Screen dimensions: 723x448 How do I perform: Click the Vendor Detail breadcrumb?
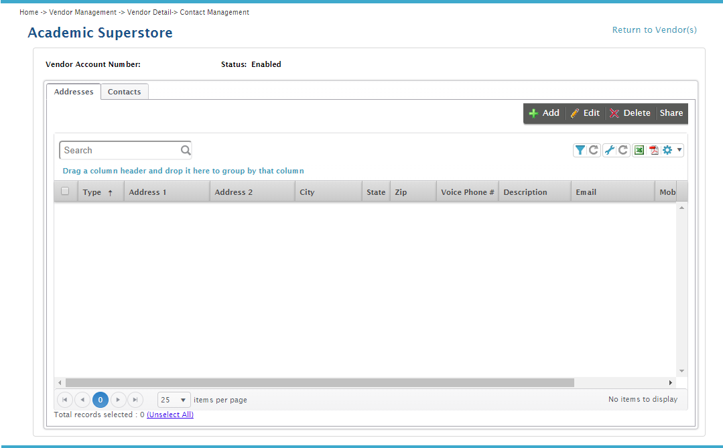(149, 13)
